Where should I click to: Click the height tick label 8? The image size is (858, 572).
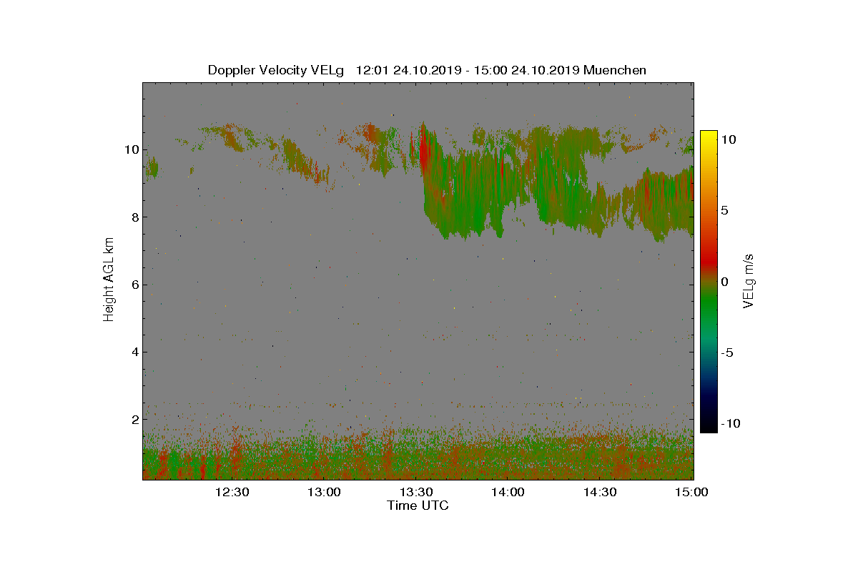pyautogui.click(x=134, y=217)
